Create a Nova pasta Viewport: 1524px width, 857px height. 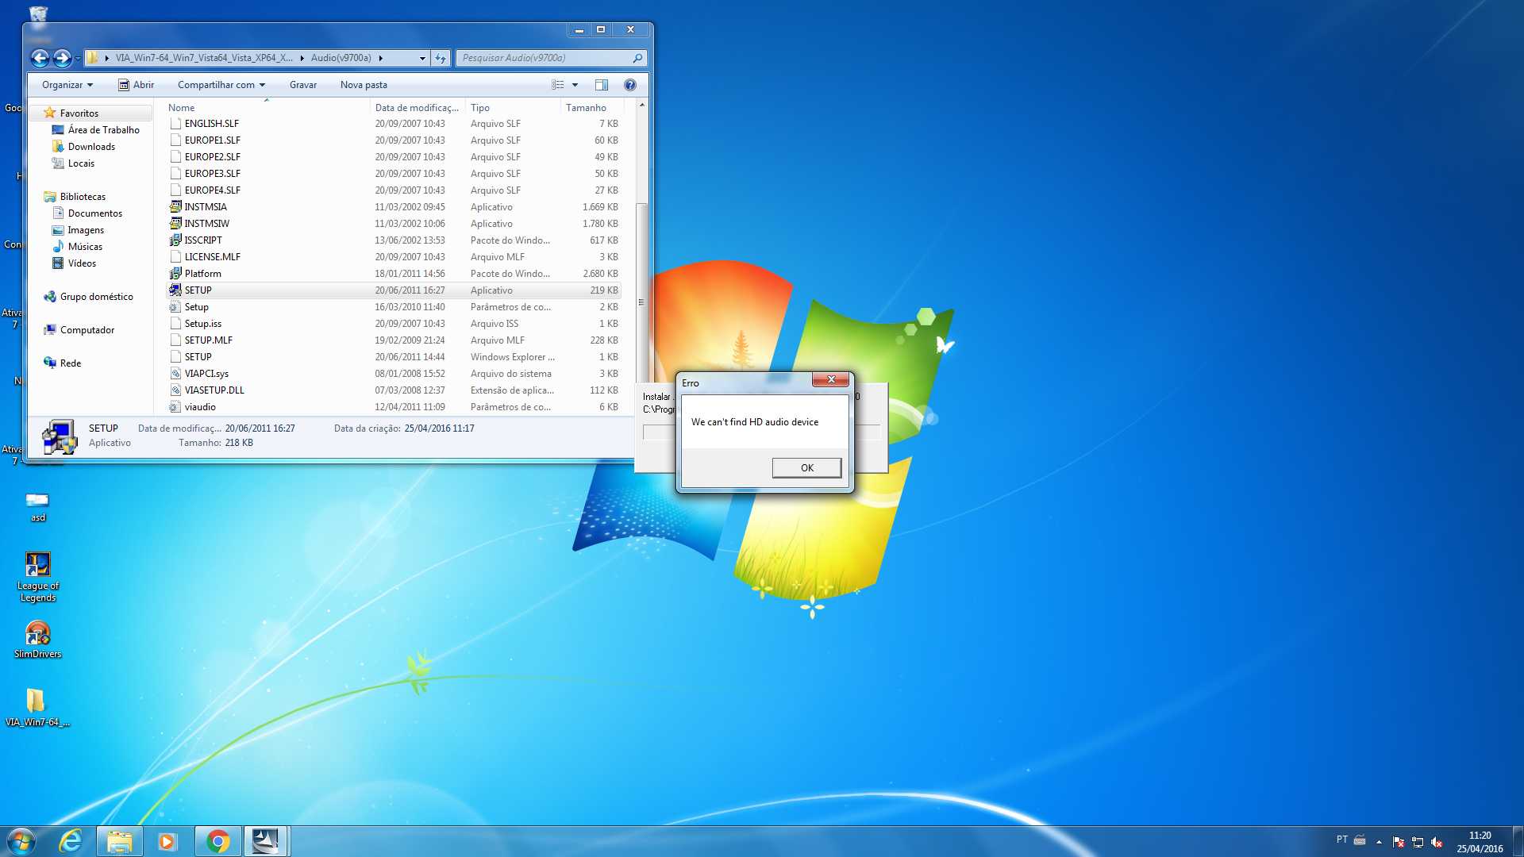364,85
